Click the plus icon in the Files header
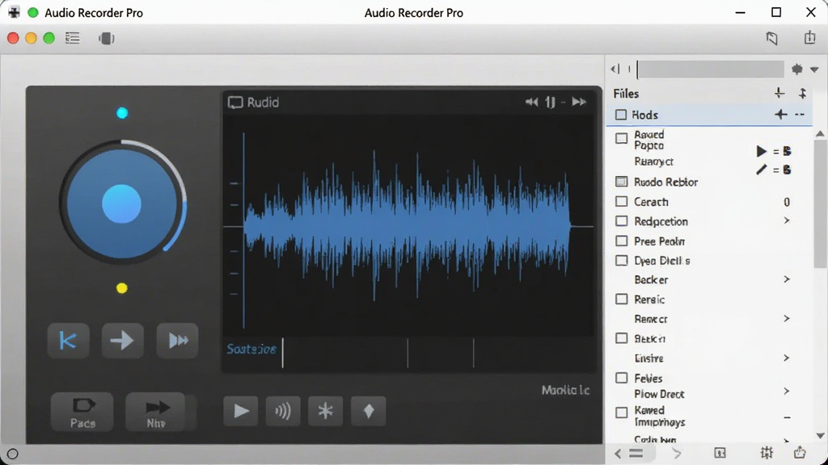The height and width of the screenshot is (465, 828). [779, 94]
